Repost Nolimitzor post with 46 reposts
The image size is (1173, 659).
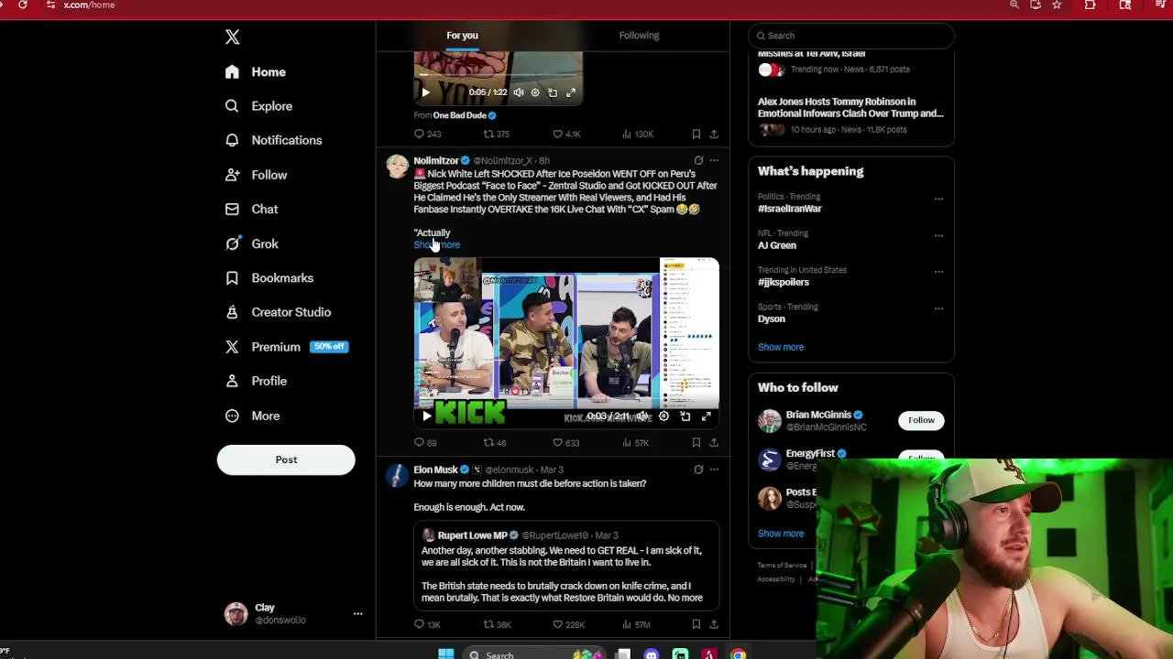coord(494,443)
